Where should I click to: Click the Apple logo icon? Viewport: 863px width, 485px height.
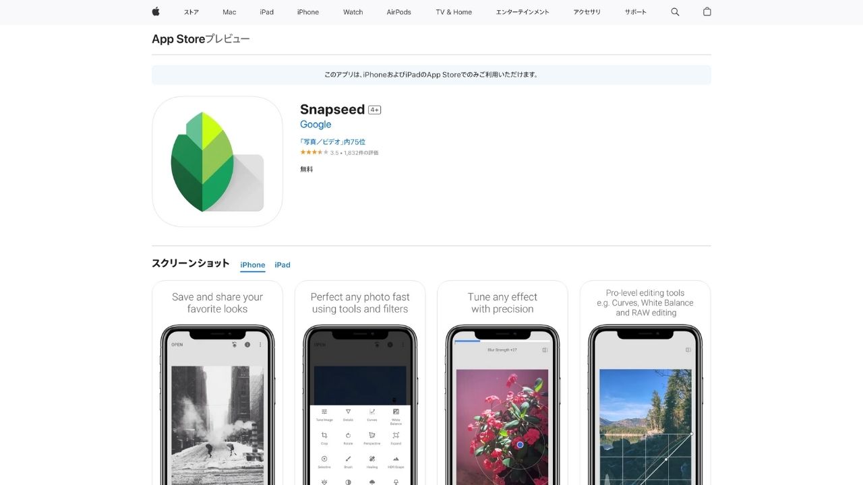tap(156, 11)
